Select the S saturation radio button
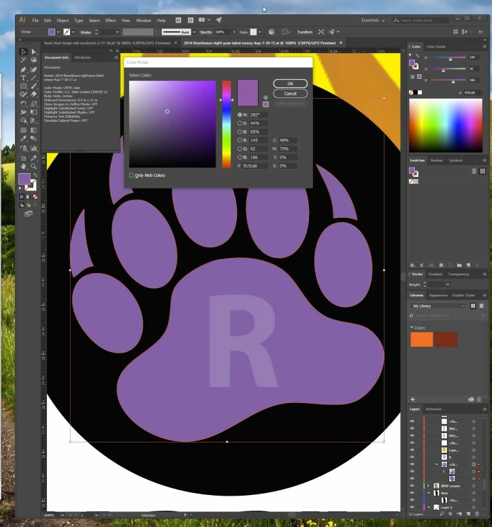492x527 pixels. pyautogui.click(x=240, y=123)
